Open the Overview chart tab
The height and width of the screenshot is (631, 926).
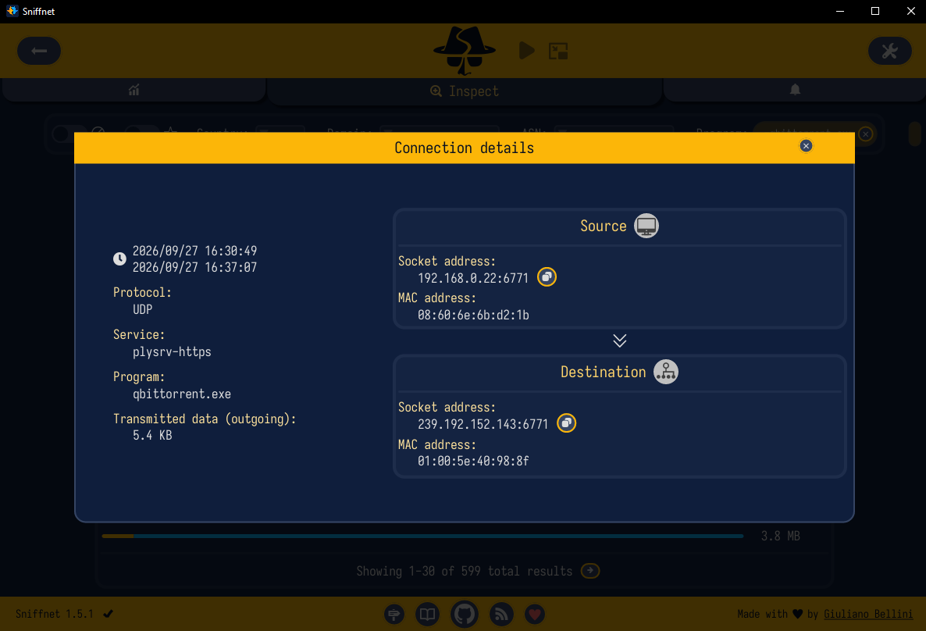[134, 91]
